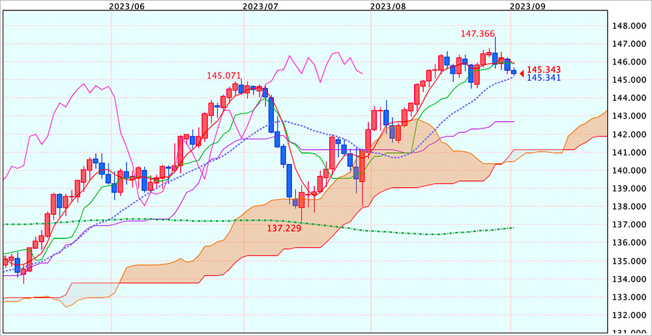Click the green dashed long-term average line
The image size is (652, 336).
(391, 231)
